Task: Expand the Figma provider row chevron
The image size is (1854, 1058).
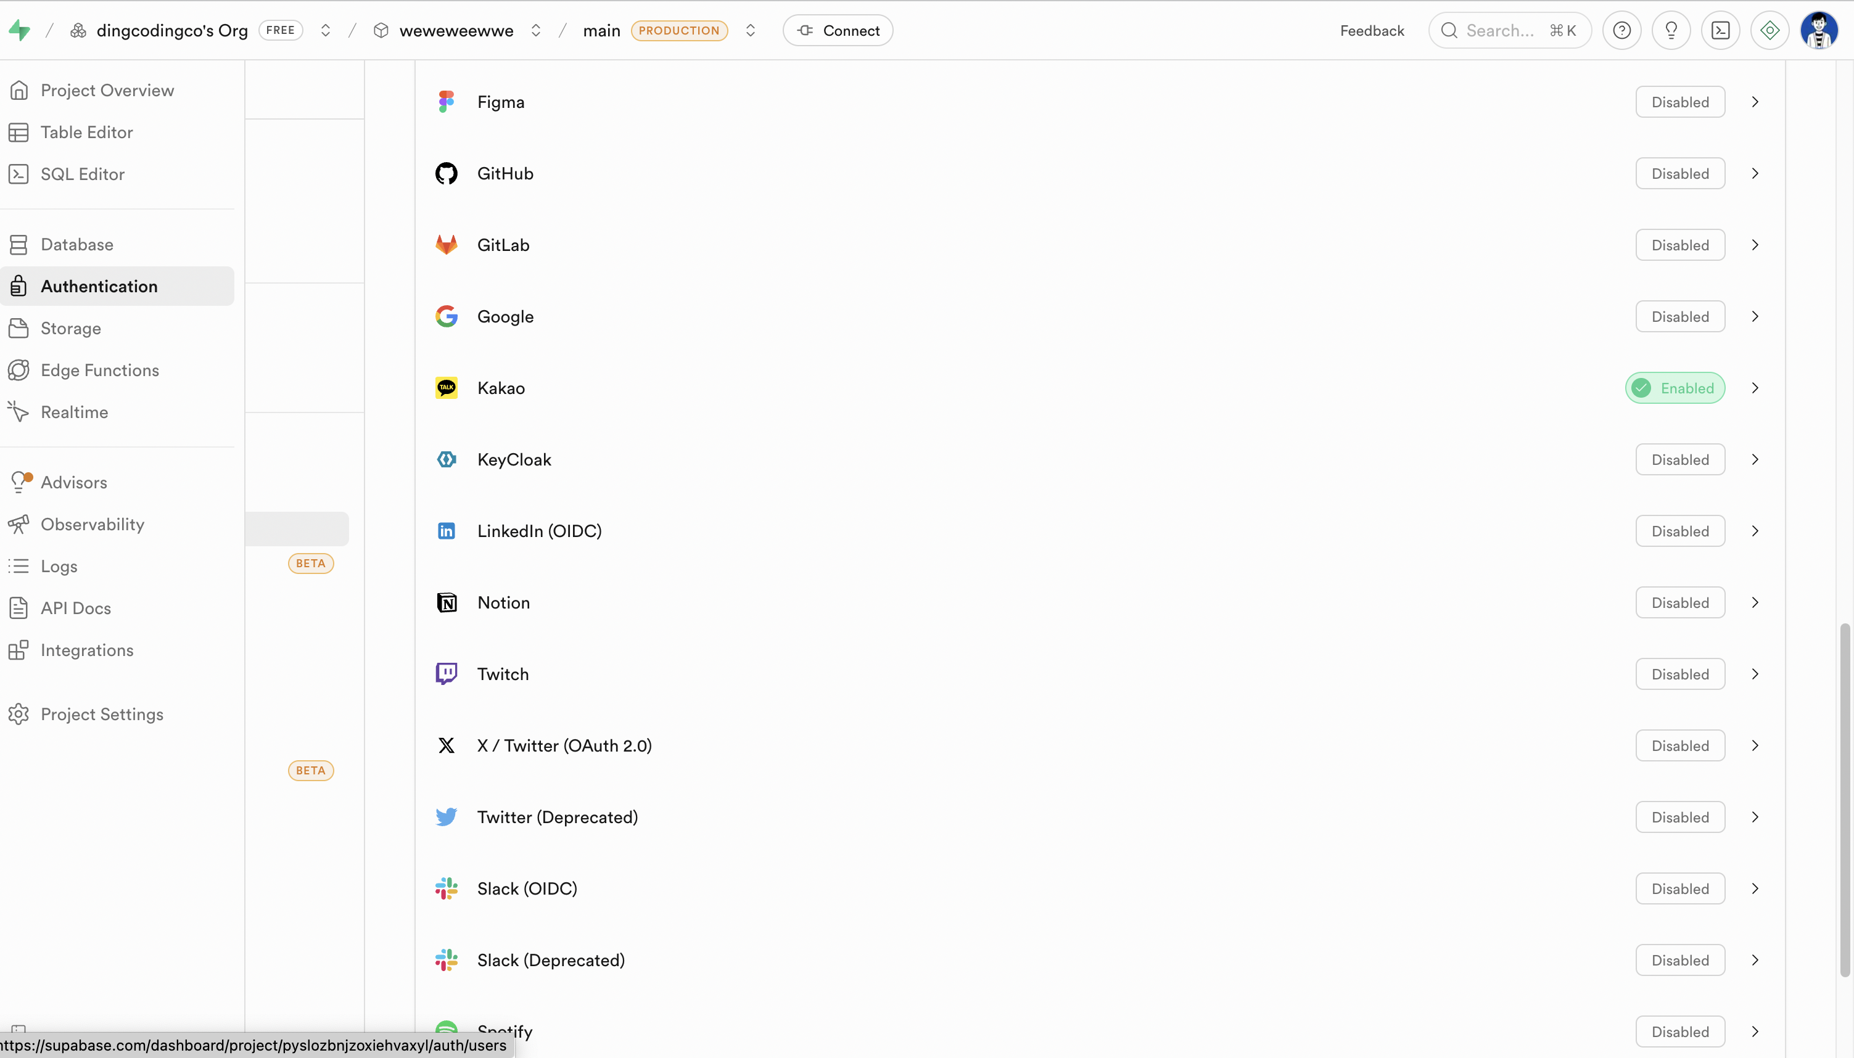Action: [x=1755, y=102]
